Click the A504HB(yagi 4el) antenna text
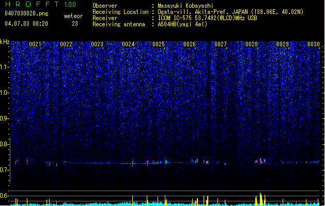 coord(182,24)
